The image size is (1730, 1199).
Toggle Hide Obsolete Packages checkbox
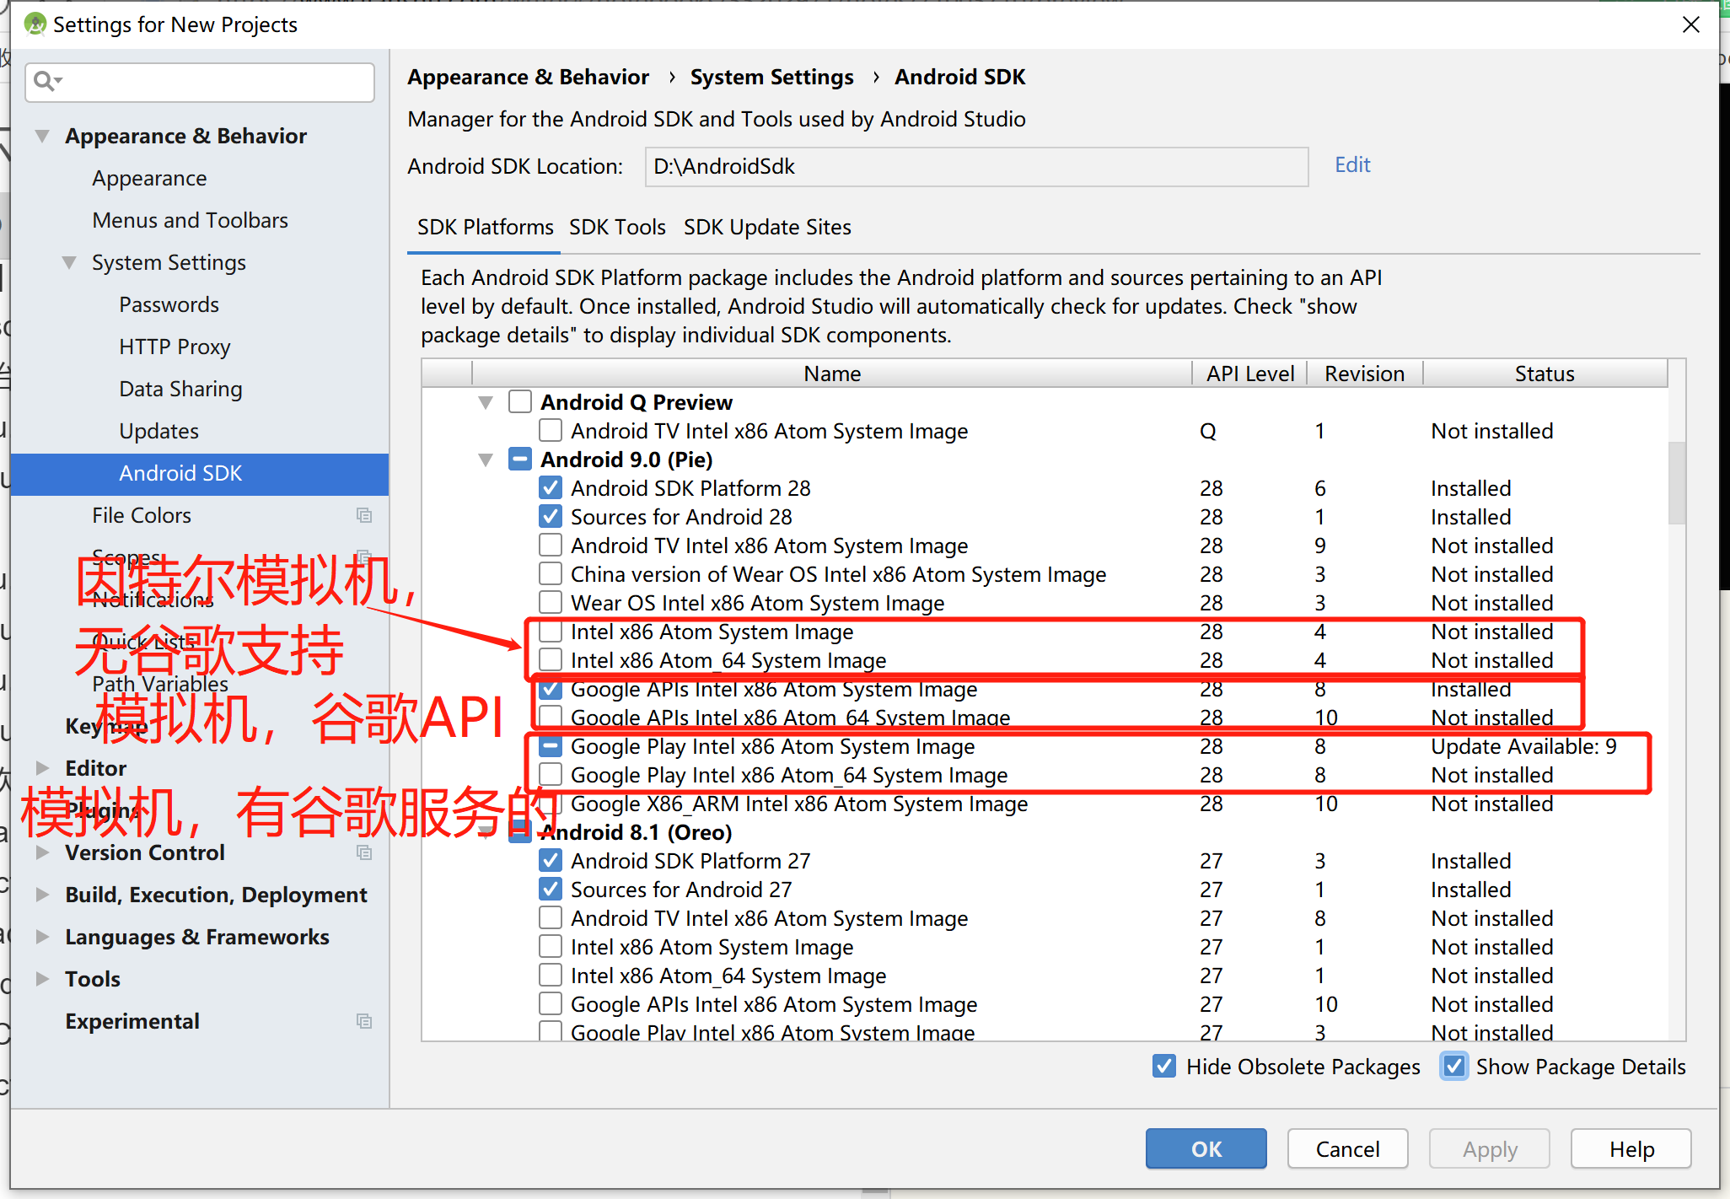point(1164,1067)
